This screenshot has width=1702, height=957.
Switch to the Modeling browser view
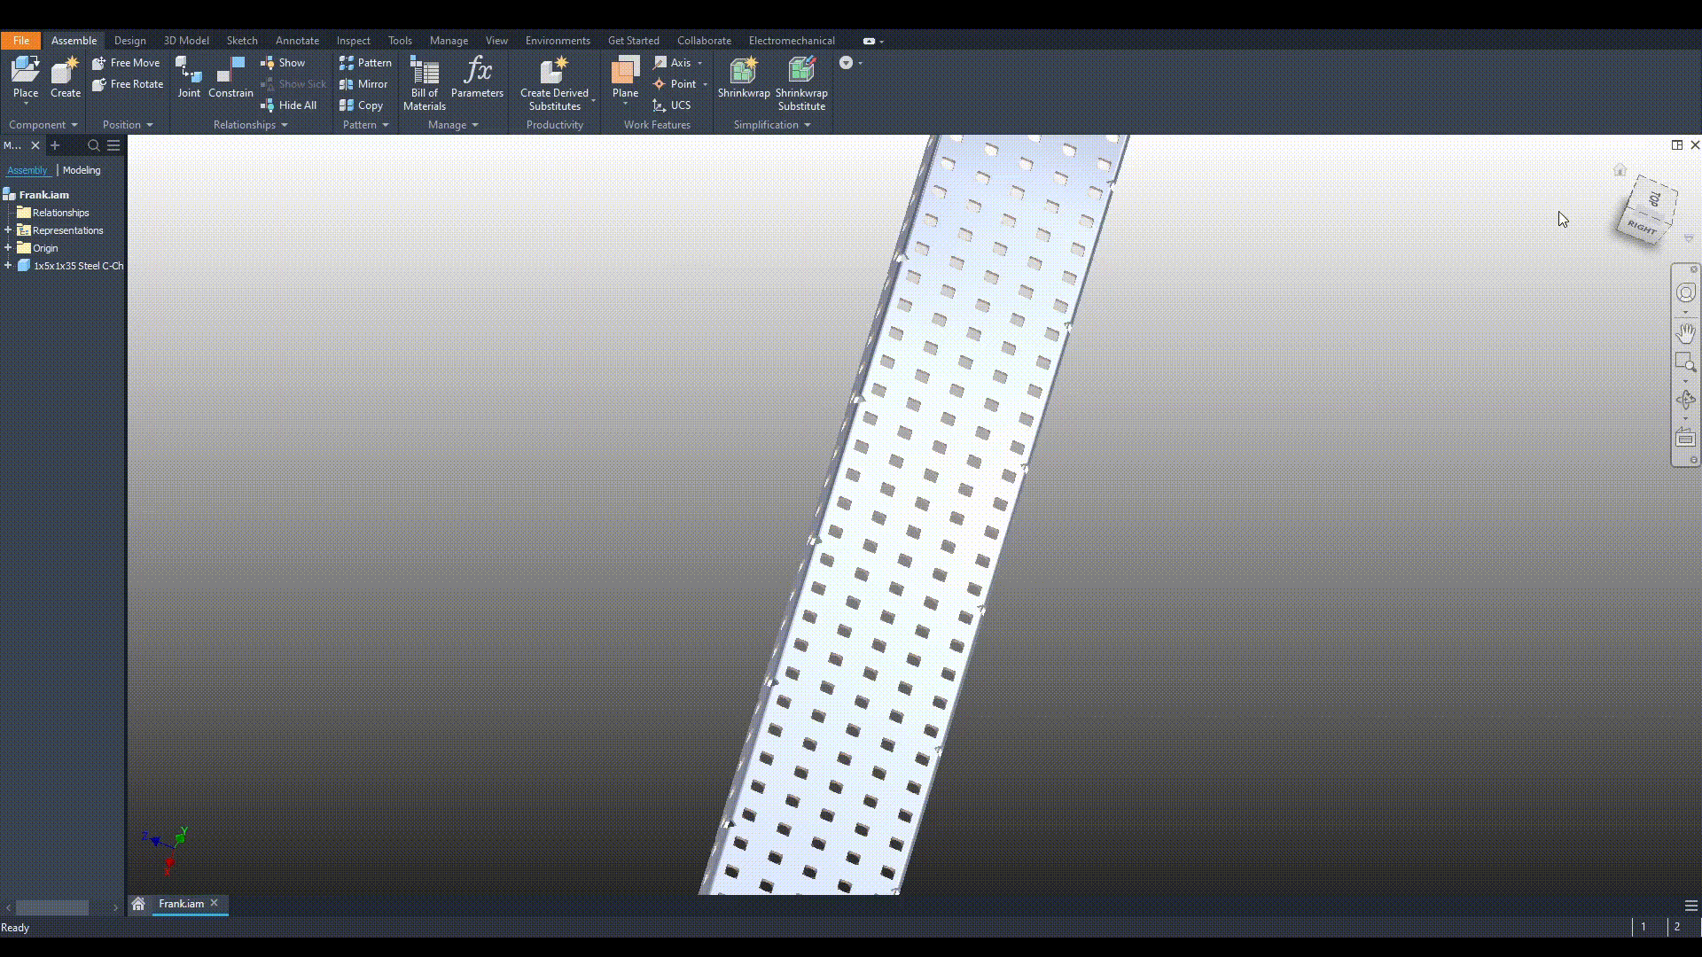pyautogui.click(x=82, y=170)
